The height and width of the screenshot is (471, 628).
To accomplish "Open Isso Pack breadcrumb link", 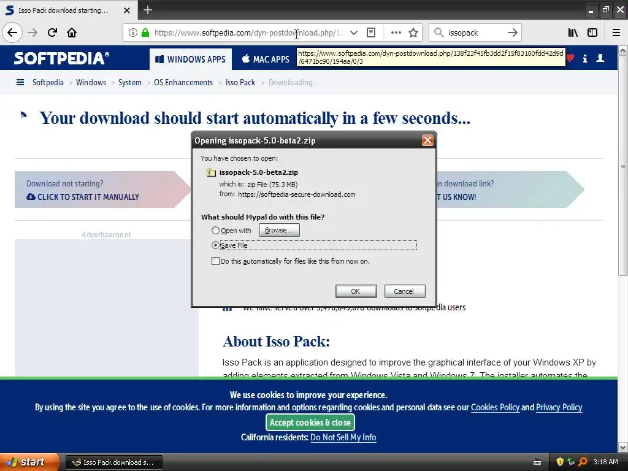I will (x=240, y=83).
